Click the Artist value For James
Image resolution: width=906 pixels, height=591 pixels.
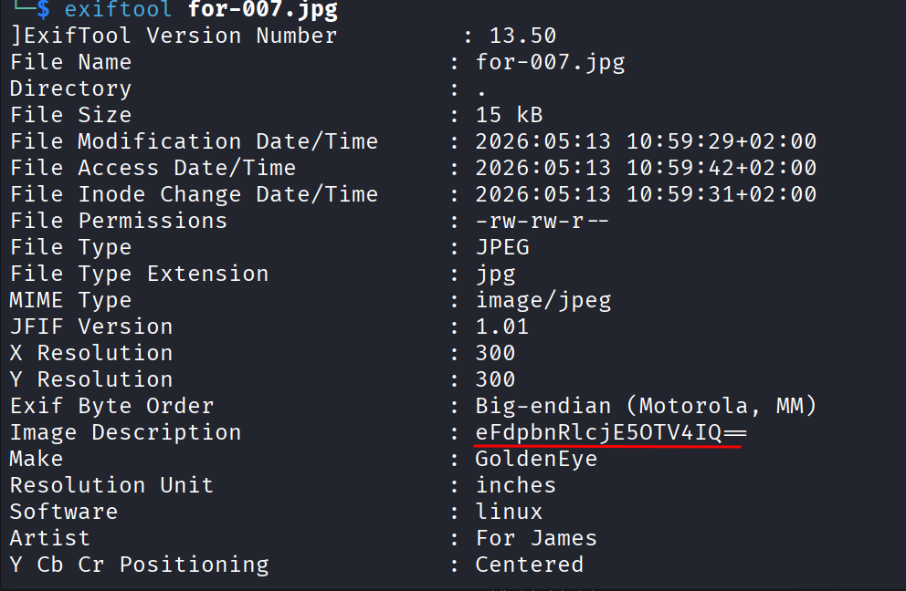click(x=536, y=538)
